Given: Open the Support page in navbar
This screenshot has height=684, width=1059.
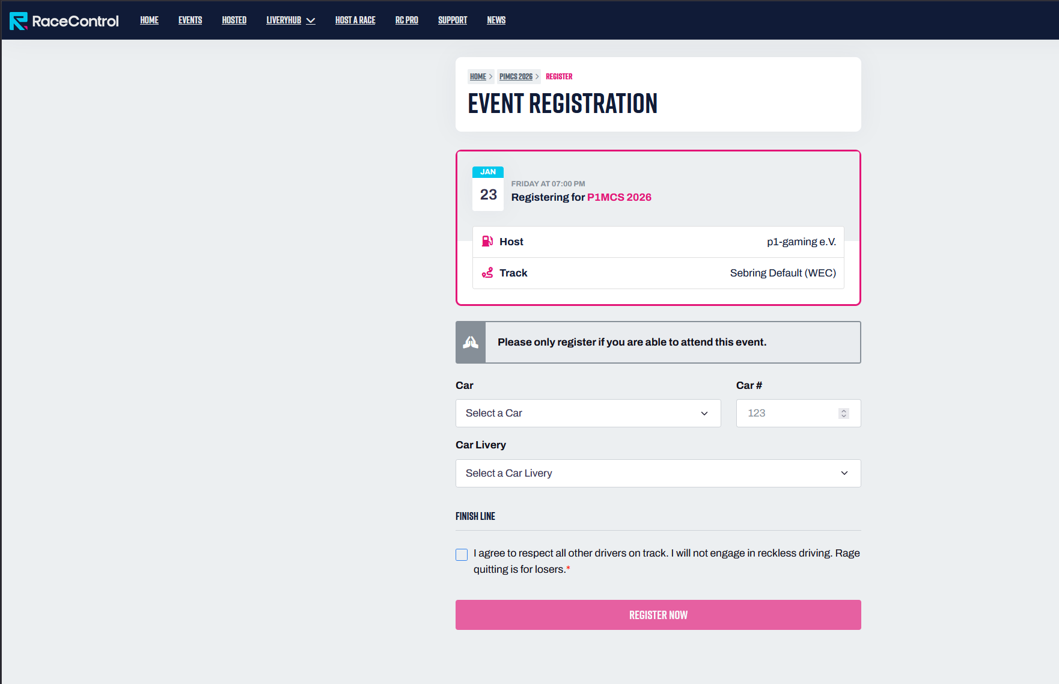Looking at the screenshot, I should point(452,20).
